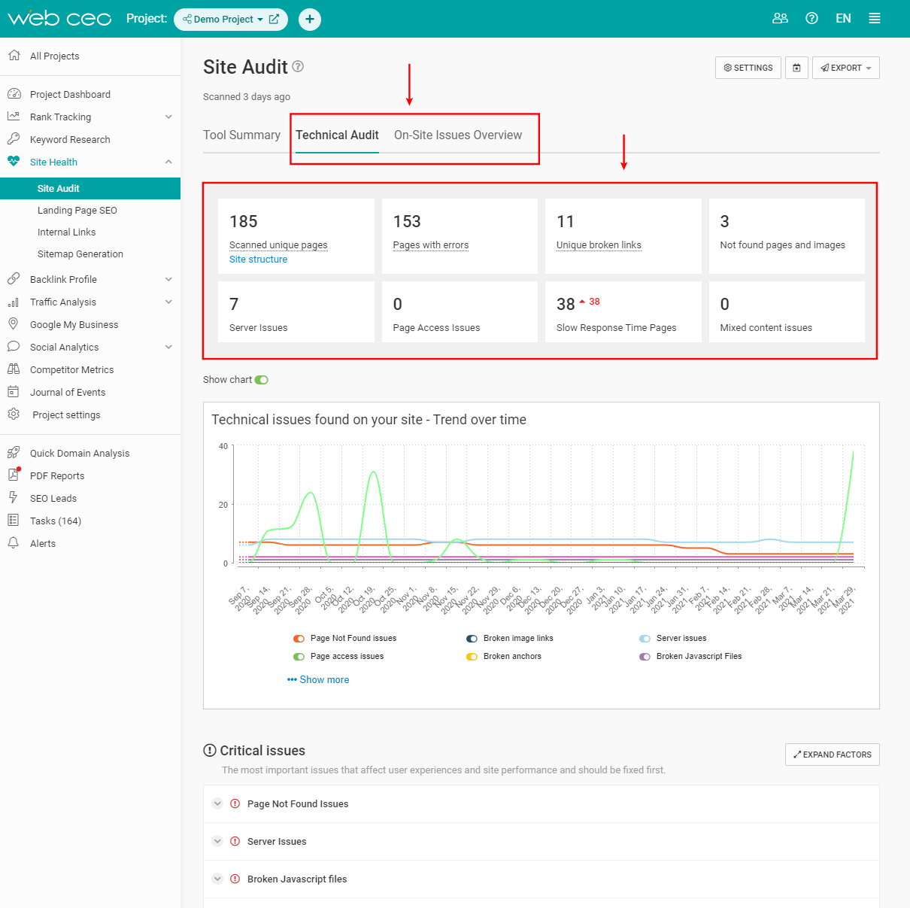This screenshot has width=910, height=908.
Task: Open the help question mark icon in header
Action: (811, 18)
